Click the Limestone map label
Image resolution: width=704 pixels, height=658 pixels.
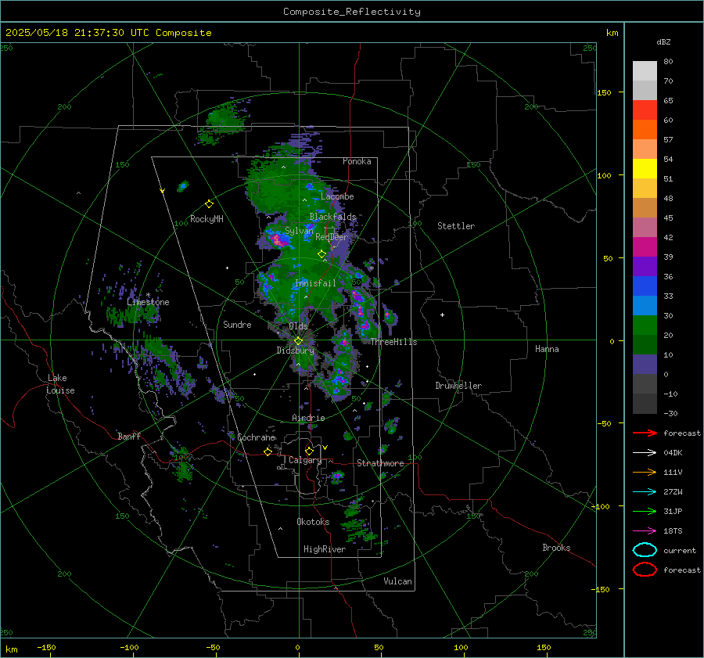(x=148, y=302)
